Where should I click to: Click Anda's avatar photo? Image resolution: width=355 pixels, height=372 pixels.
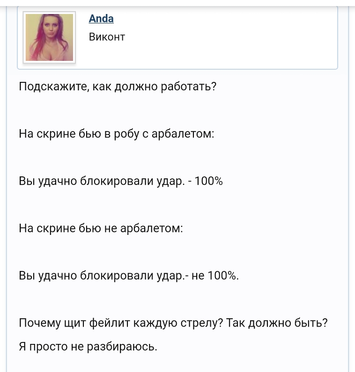click(x=49, y=37)
